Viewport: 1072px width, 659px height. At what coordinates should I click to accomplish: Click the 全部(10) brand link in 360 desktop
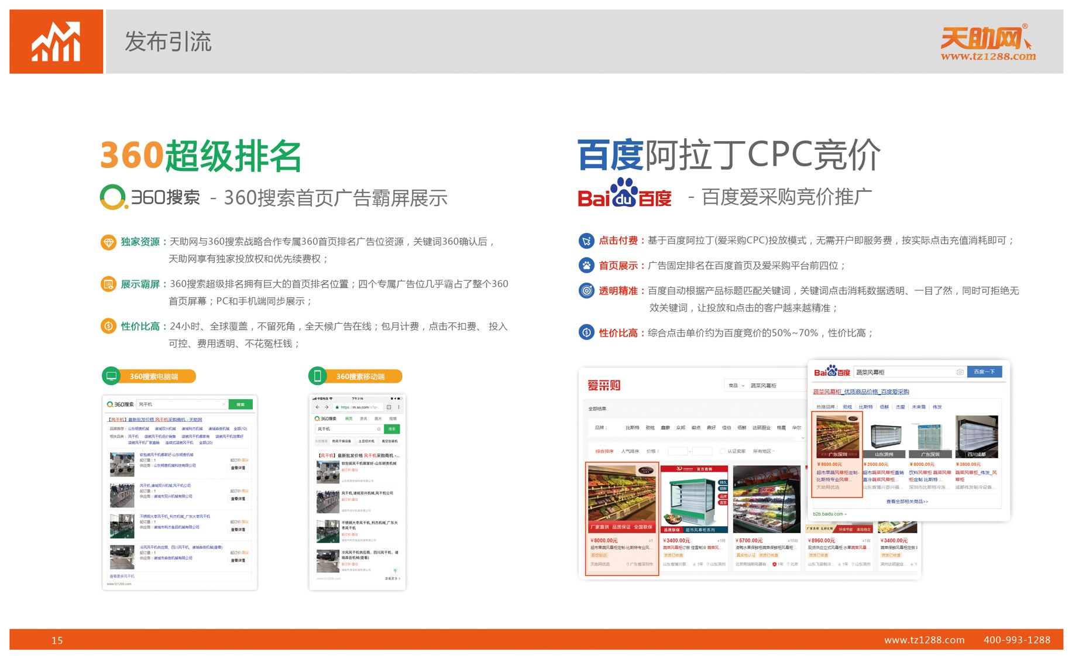[x=240, y=429]
